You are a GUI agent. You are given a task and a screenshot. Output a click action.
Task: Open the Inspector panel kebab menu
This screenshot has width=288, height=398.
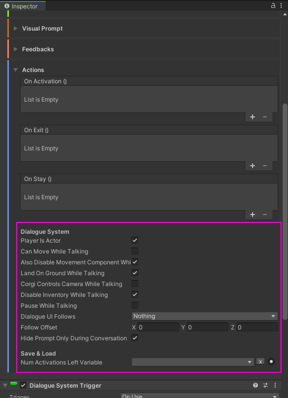coord(281,5)
